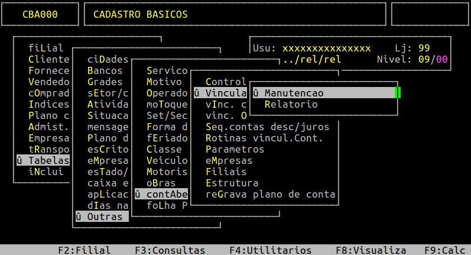
Task: Click the green cursor block beside Manutencao
Action: click(398, 93)
